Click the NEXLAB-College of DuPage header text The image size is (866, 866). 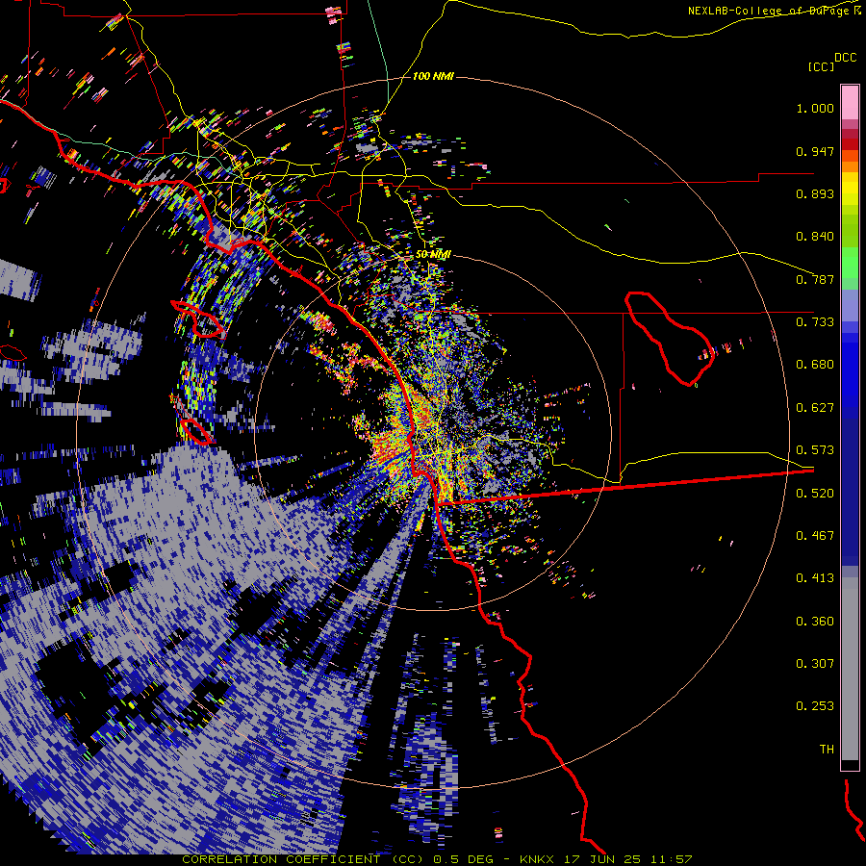[770, 11]
